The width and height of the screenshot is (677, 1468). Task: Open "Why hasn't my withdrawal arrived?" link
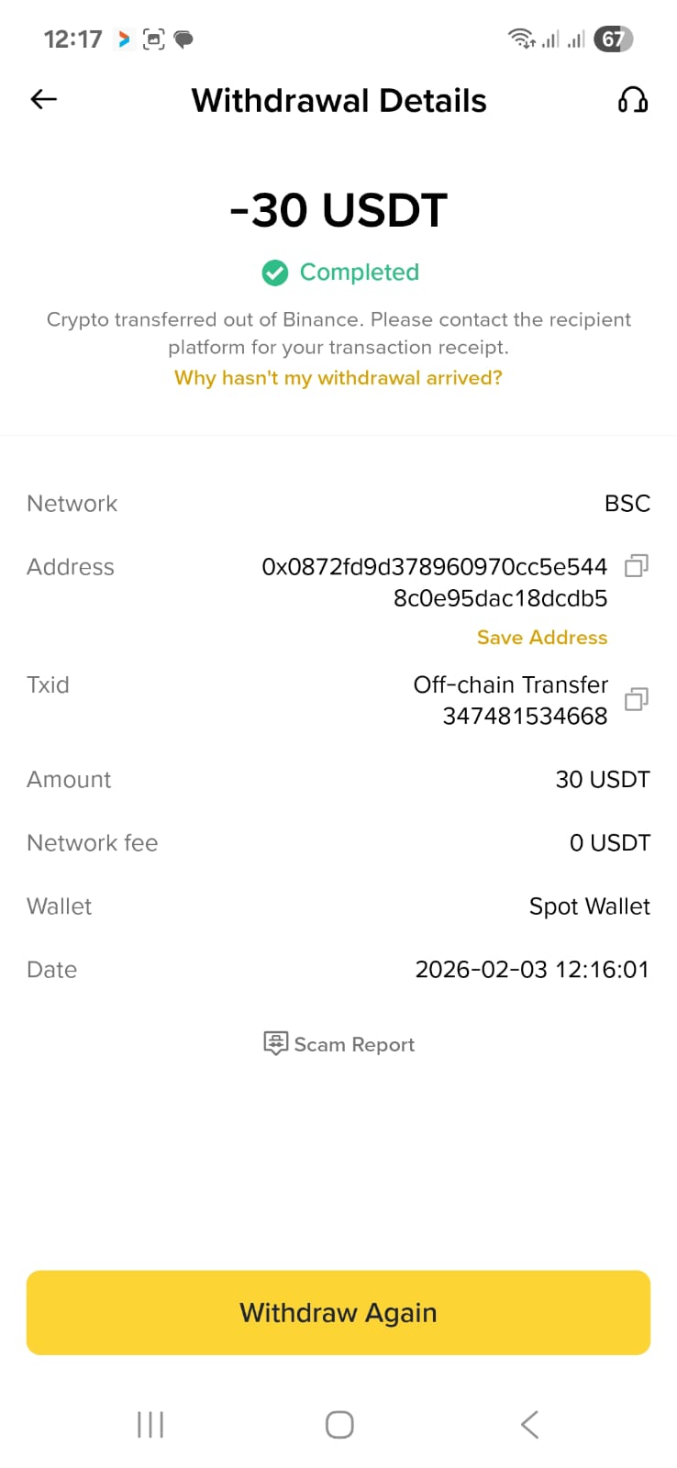(x=338, y=378)
